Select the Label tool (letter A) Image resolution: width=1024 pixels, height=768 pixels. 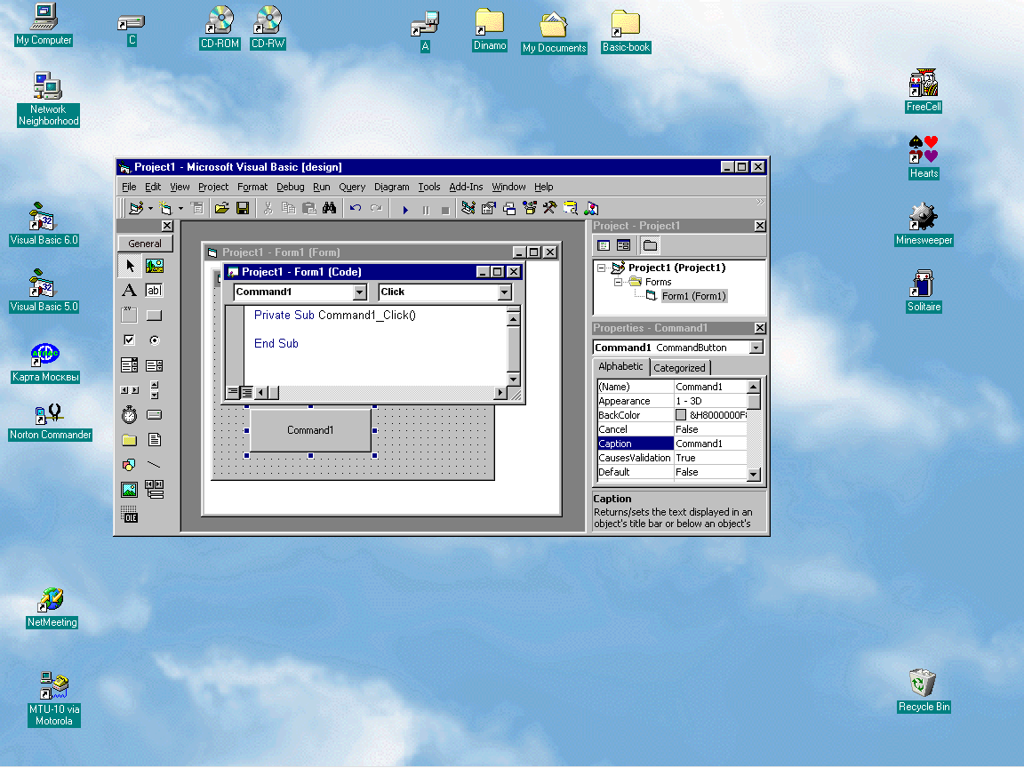pos(129,291)
